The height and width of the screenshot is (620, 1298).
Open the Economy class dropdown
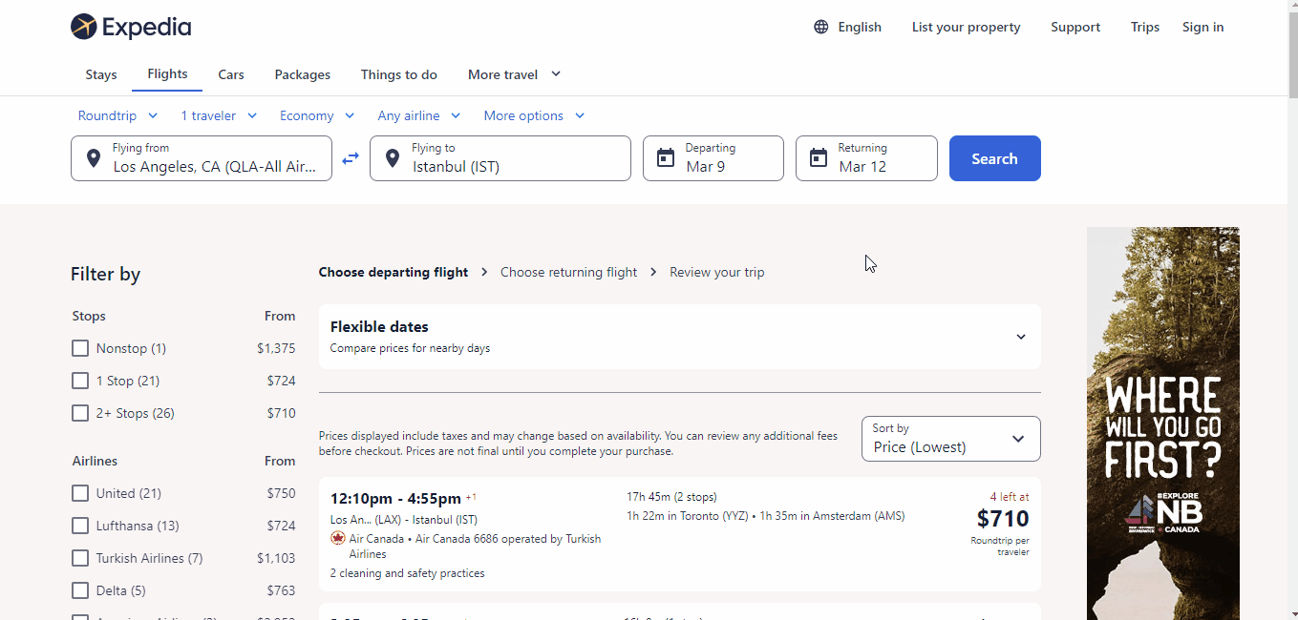(x=317, y=115)
